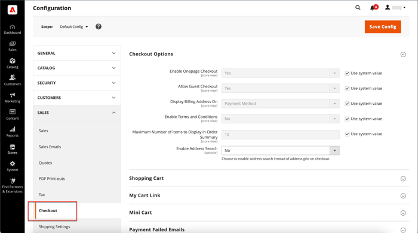Image resolution: width=418 pixels, height=233 pixels.
Task: Open the Stores sidebar icon
Action: [x=13, y=149]
